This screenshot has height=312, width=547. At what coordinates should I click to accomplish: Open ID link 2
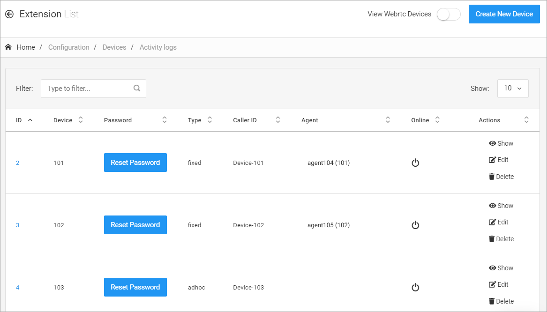coord(17,163)
